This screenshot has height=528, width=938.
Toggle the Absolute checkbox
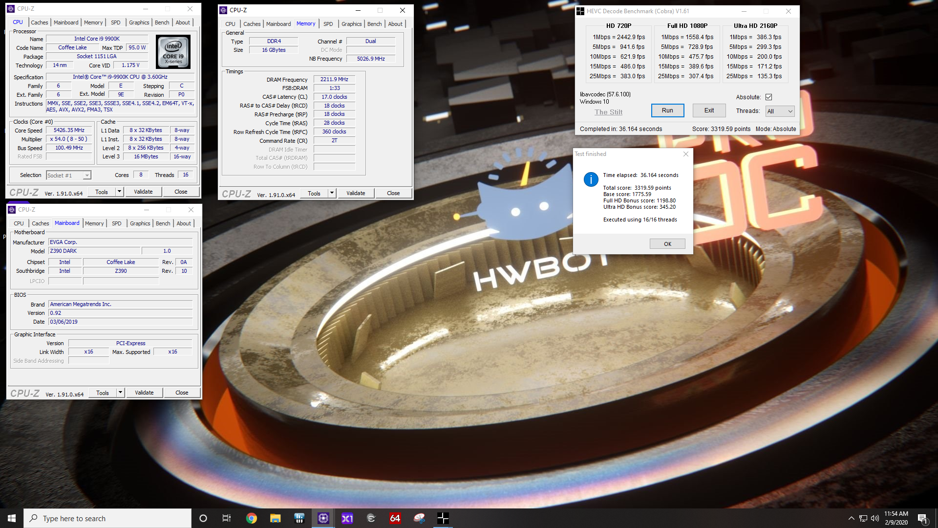[x=768, y=97]
